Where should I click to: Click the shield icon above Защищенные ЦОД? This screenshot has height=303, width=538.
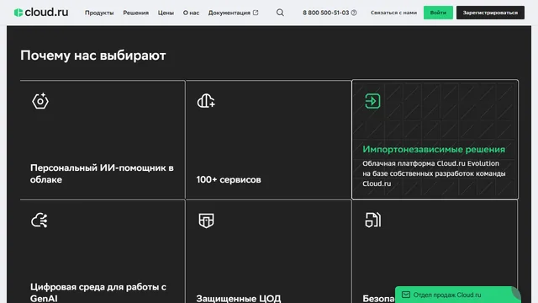[x=206, y=221]
